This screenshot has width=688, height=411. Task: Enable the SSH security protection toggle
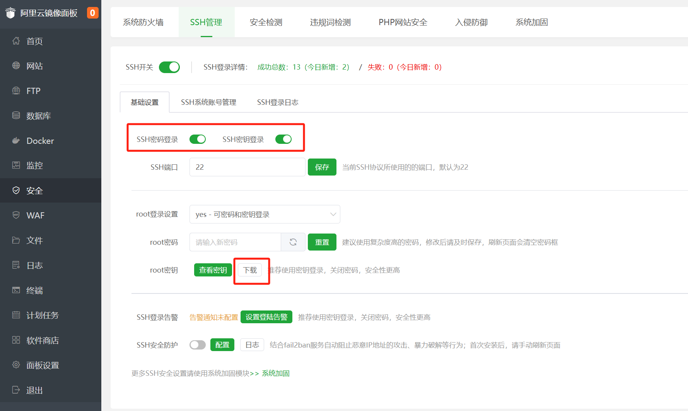[x=198, y=345]
